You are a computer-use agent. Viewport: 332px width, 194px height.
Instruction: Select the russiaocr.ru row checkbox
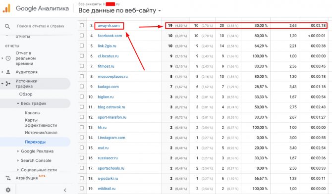[82, 158]
